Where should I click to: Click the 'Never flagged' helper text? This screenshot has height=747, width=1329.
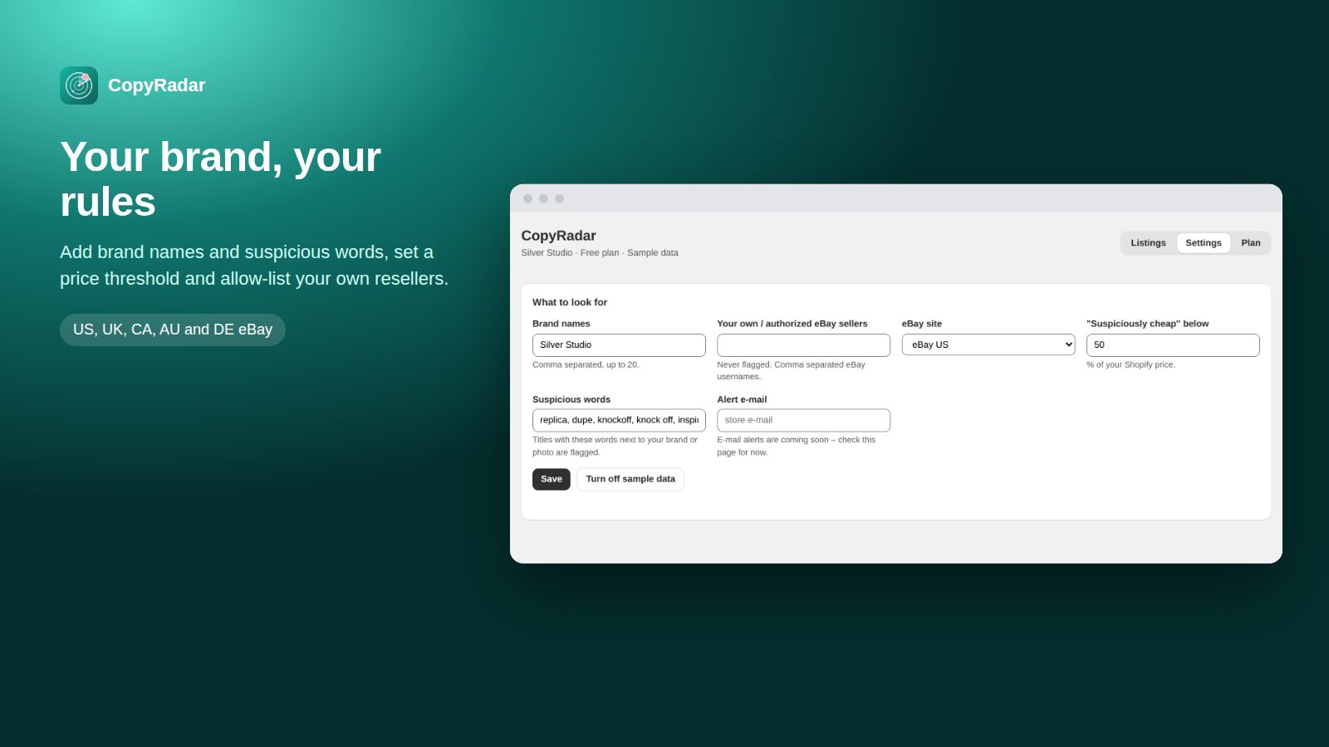[x=791, y=370]
